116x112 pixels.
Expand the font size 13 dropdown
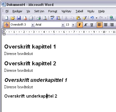coord(73,25)
